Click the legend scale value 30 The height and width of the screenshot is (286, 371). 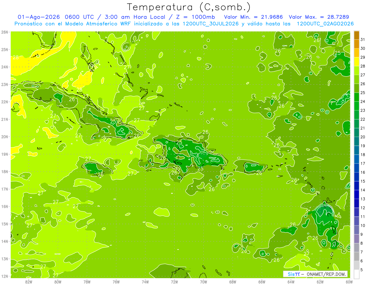(x=363, y=48)
